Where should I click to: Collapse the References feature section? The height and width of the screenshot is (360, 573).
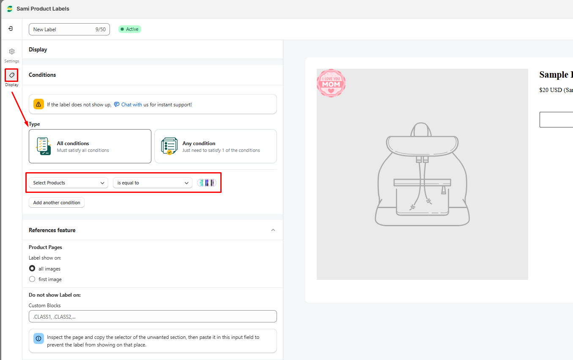pyautogui.click(x=273, y=230)
